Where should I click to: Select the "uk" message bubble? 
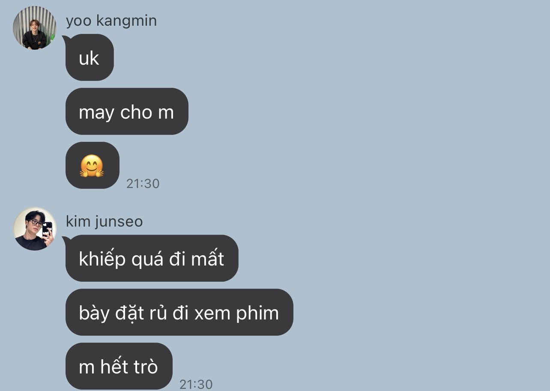90,57
